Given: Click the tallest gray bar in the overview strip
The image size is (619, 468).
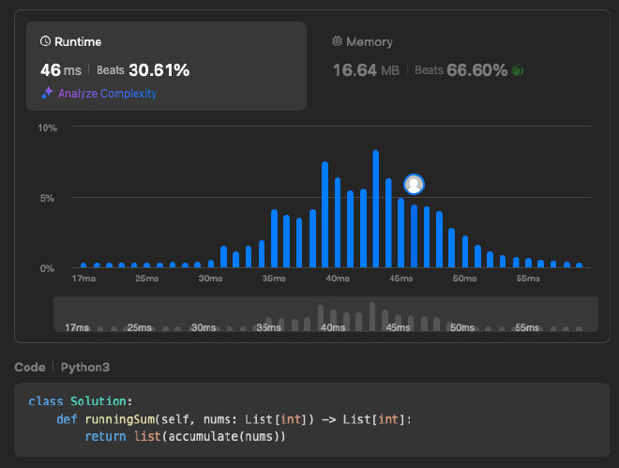Looking at the screenshot, I should click(372, 317).
